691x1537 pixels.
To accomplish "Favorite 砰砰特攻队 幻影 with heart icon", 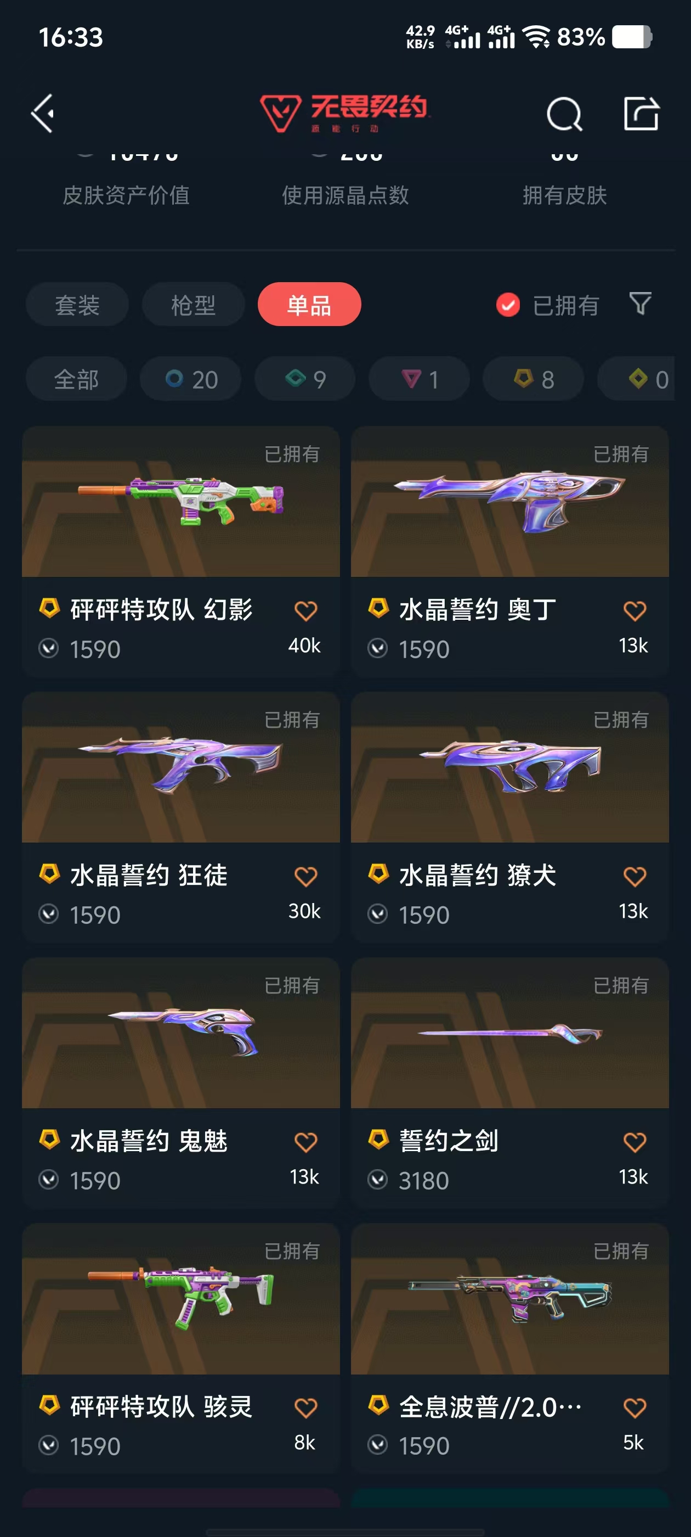I will [x=306, y=611].
